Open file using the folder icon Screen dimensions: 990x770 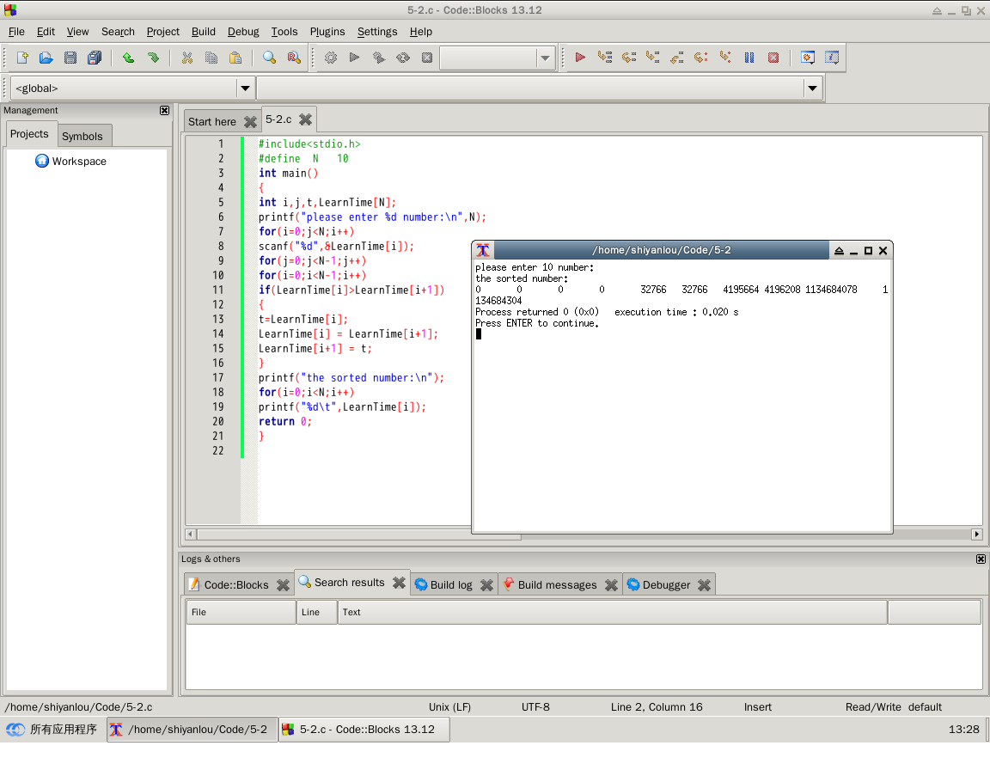[x=46, y=58]
